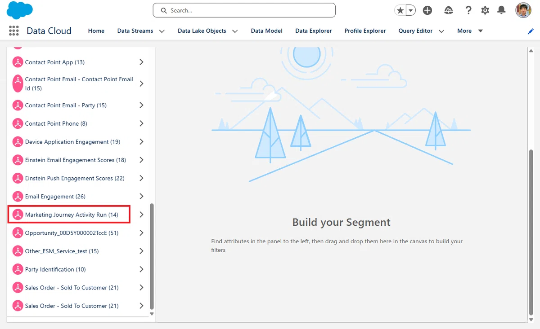This screenshot has width=540, height=329.
Task: Open the Data Explorer tab
Action: point(314,31)
